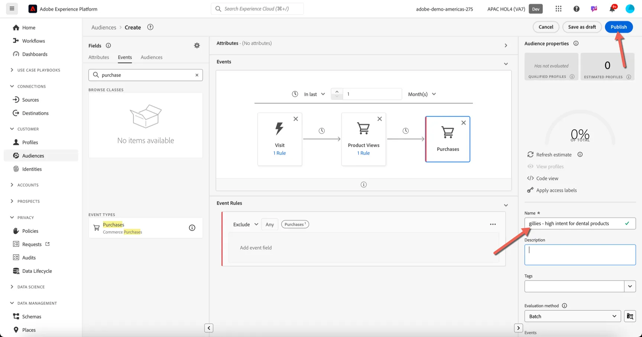Remove the Product Views event card
Screen dimensions: 642x337
pos(380,119)
